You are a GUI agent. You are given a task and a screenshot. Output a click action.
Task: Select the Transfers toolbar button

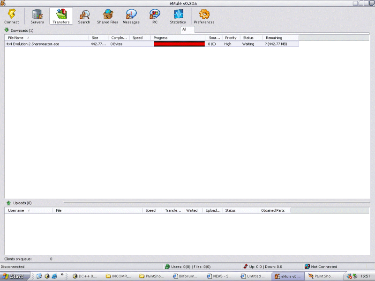pos(61,16)
